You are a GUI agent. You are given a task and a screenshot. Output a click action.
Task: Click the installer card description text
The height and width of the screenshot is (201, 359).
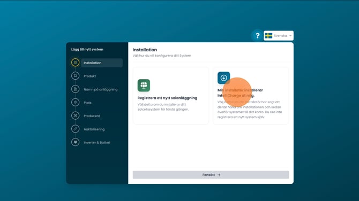[x=250, y=110]
